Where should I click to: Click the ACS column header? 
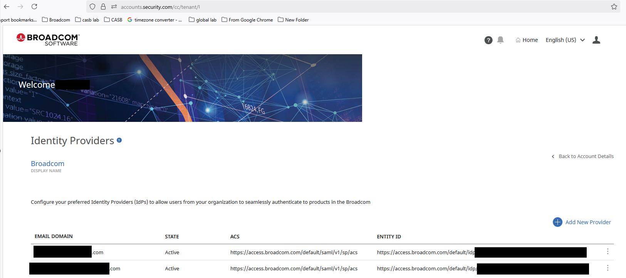click(235, 237)
